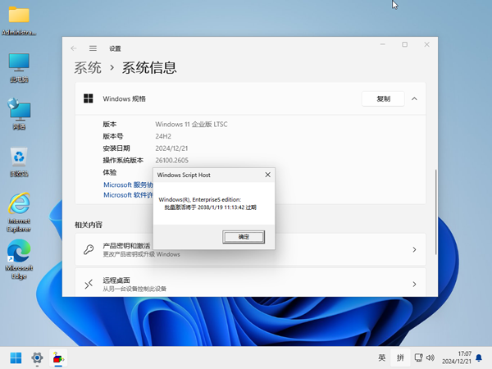Click the 相关内容 section heading
The width and height of the screenshot is (492, 369).
tap(89, 225)
